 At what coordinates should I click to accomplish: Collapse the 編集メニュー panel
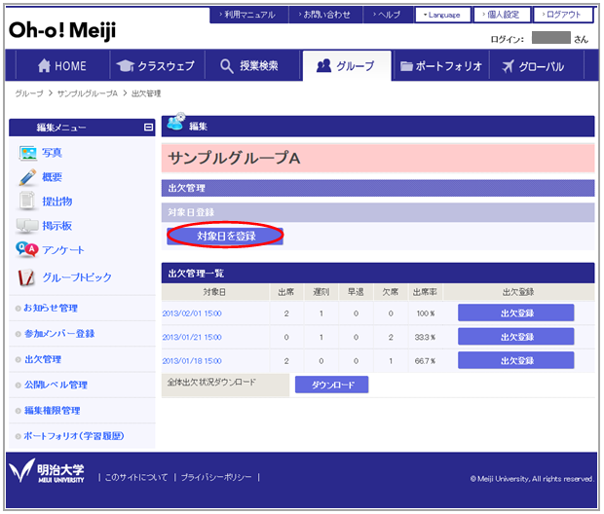coord(148,128)
